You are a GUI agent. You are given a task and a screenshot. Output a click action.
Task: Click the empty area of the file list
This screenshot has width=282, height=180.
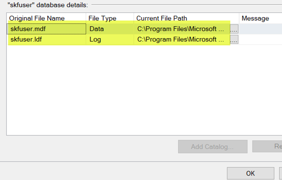(144, 90)
